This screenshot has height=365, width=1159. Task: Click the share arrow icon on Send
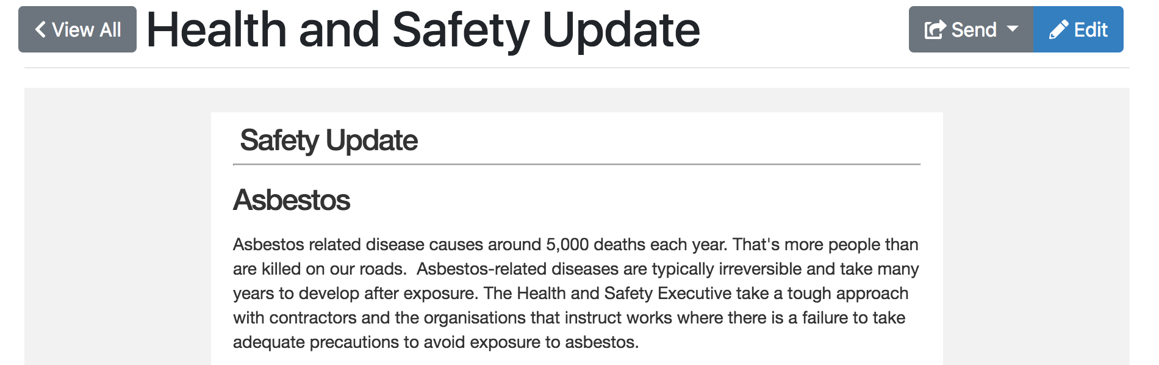[935, 29]
